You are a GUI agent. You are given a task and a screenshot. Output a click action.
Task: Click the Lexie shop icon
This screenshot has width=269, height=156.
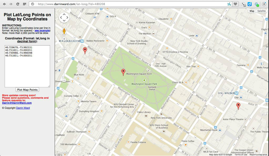[197, 36]
